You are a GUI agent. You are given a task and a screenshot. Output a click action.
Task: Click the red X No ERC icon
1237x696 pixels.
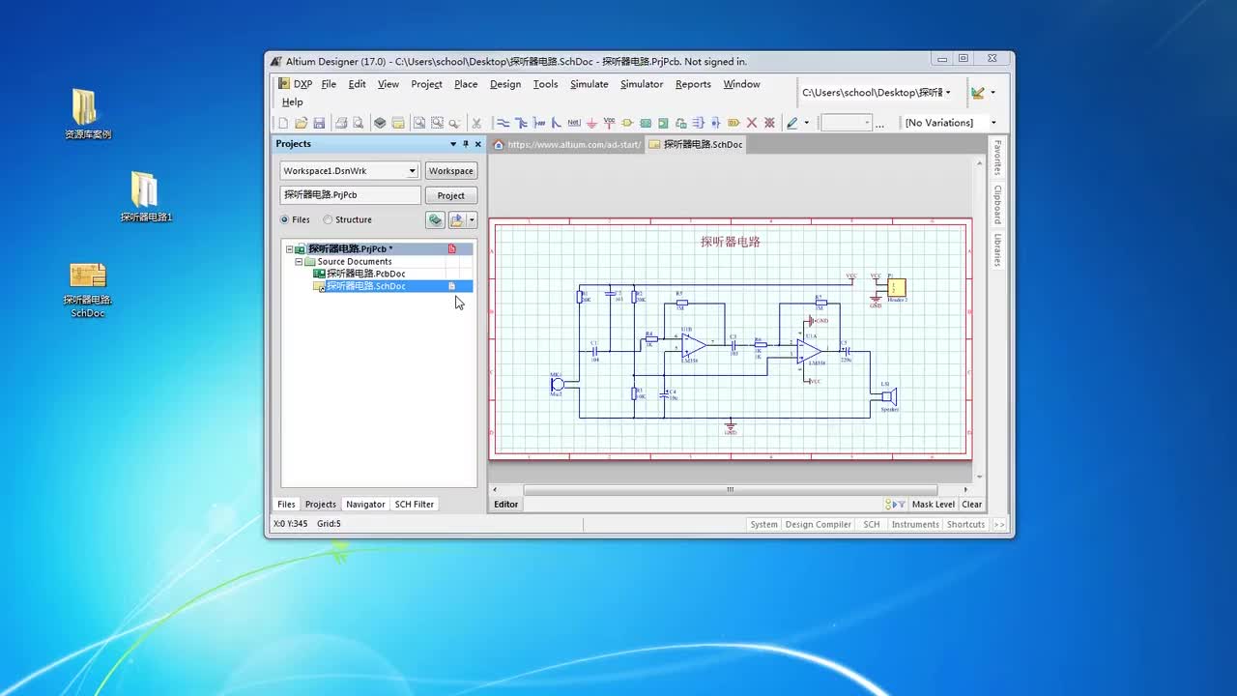(x=751, y=123)
